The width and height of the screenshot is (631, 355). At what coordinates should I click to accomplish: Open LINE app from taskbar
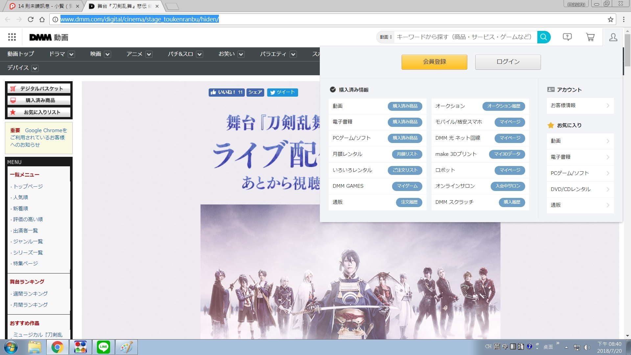pos(103,347)
